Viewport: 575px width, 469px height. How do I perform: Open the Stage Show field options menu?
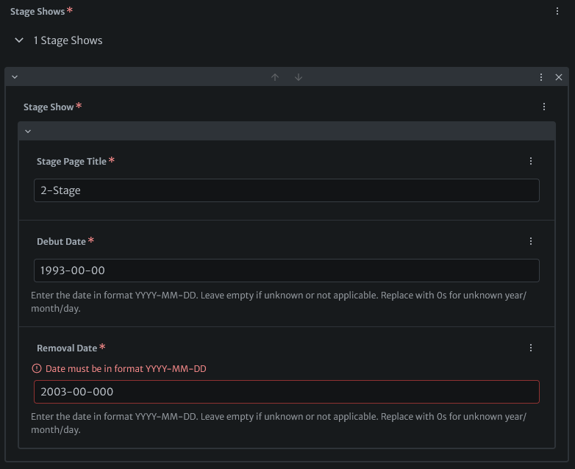[544, 107]
